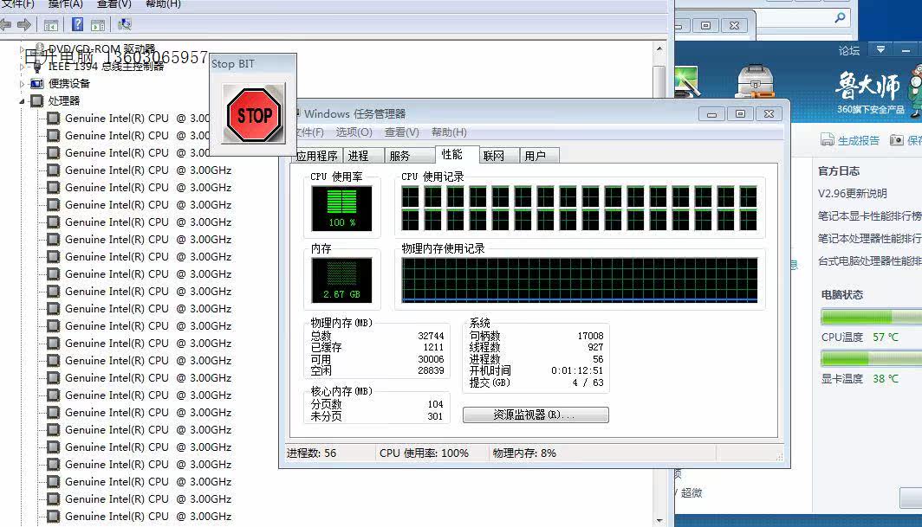Switch to the 联网 networking tab
Viewport: 922px width, 527px height.
[494, 156]
